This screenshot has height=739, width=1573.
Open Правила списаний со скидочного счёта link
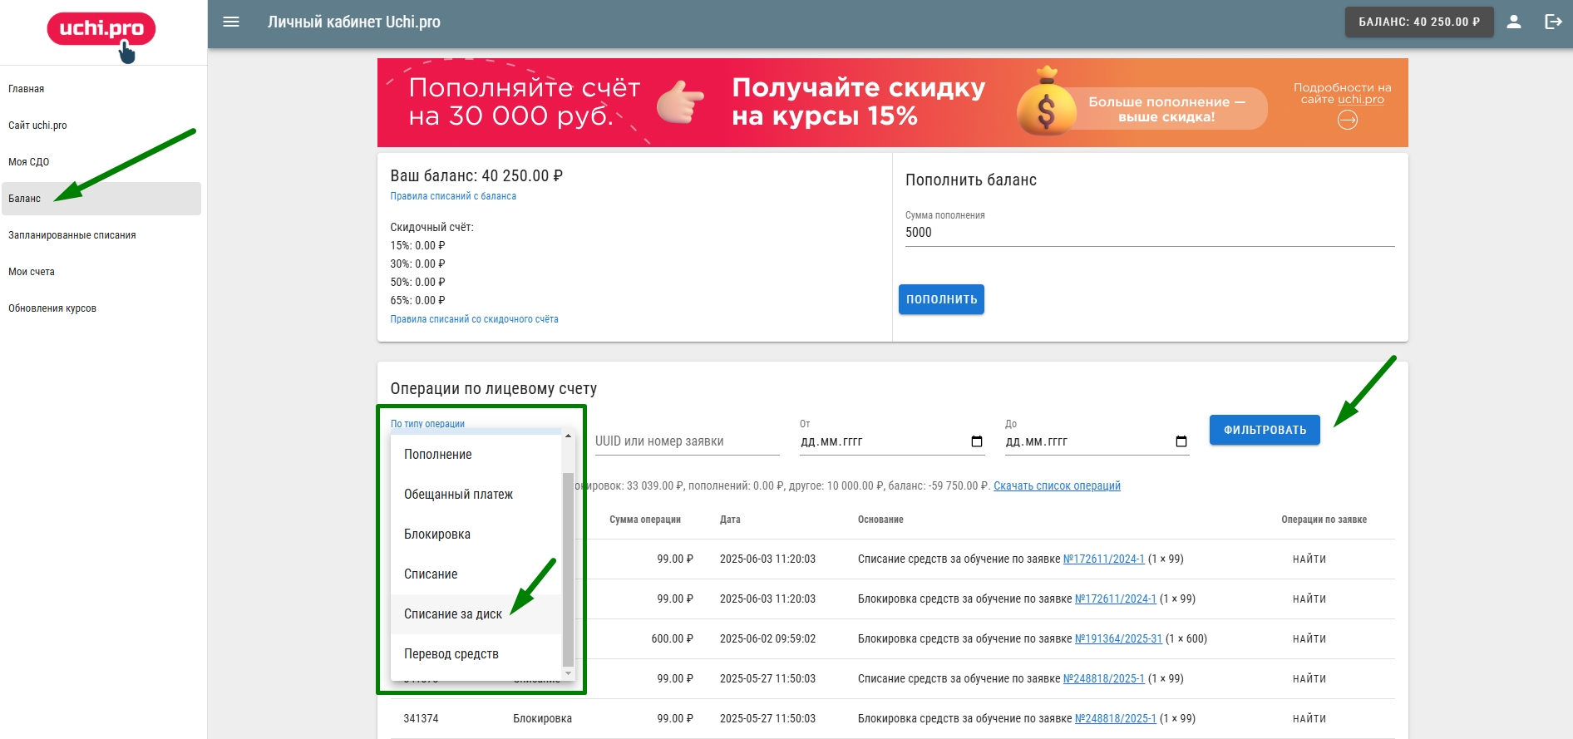tap(474, 319)
